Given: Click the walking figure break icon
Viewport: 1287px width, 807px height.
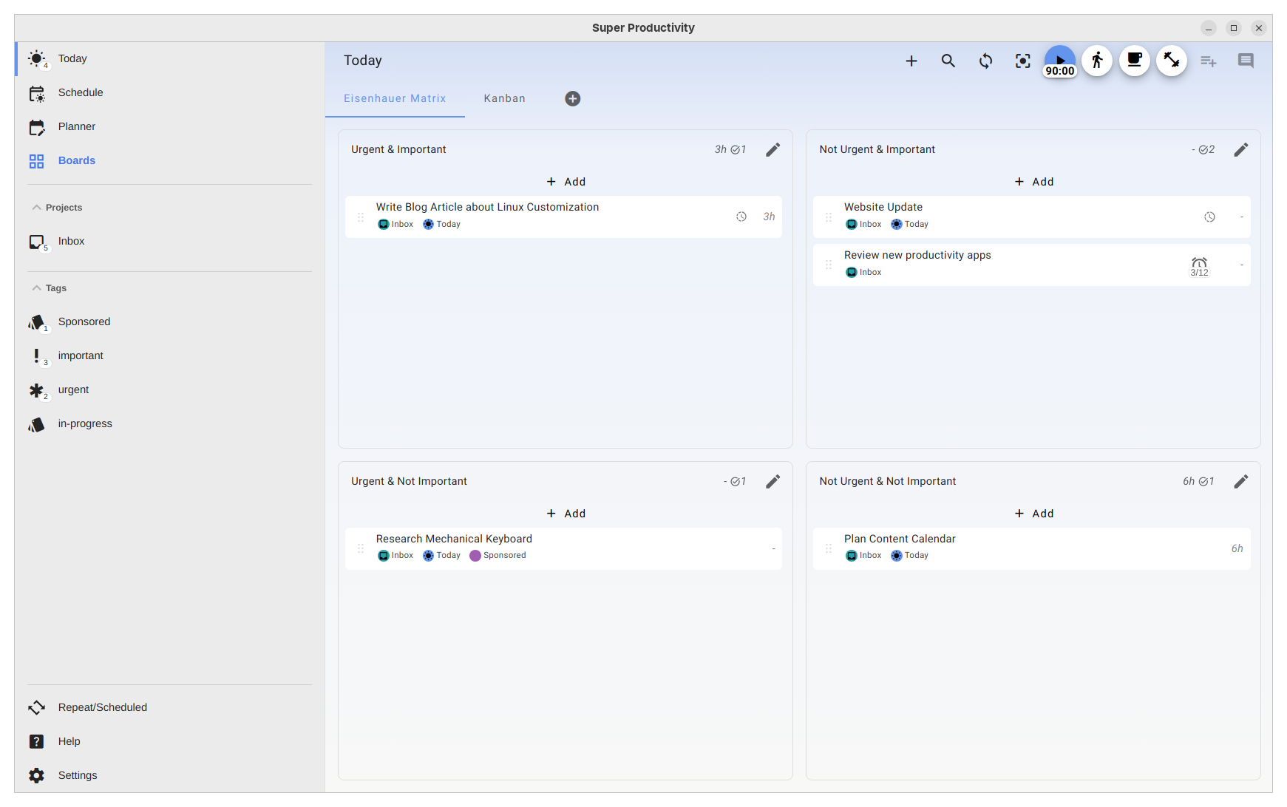Looking at the screenshot, I should [1097, 61].
